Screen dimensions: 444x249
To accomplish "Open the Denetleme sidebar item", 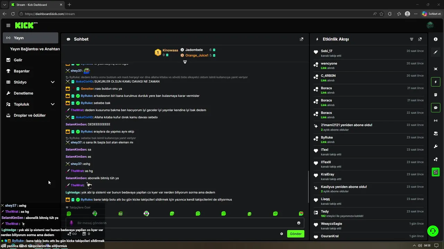I will point(31,93).
